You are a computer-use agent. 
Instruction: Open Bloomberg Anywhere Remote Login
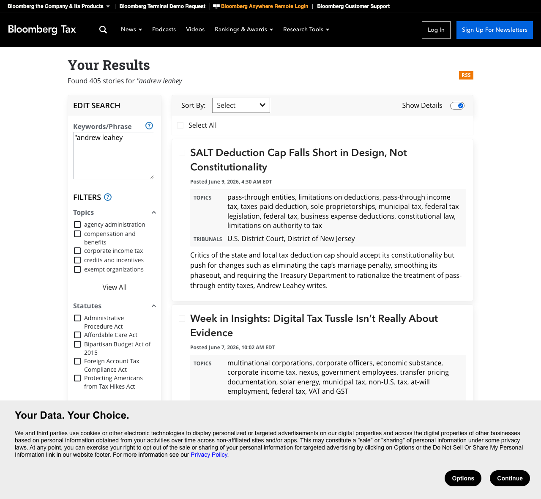[x=265, y=6]
